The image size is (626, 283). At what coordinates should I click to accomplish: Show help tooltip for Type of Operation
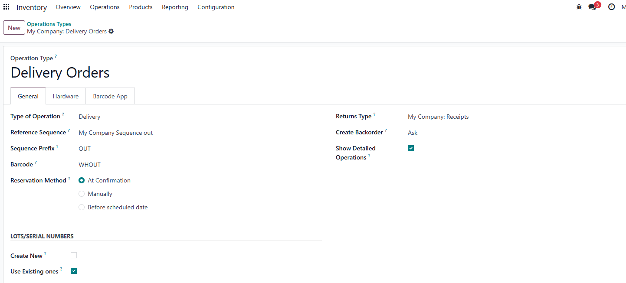coord(63,114)
